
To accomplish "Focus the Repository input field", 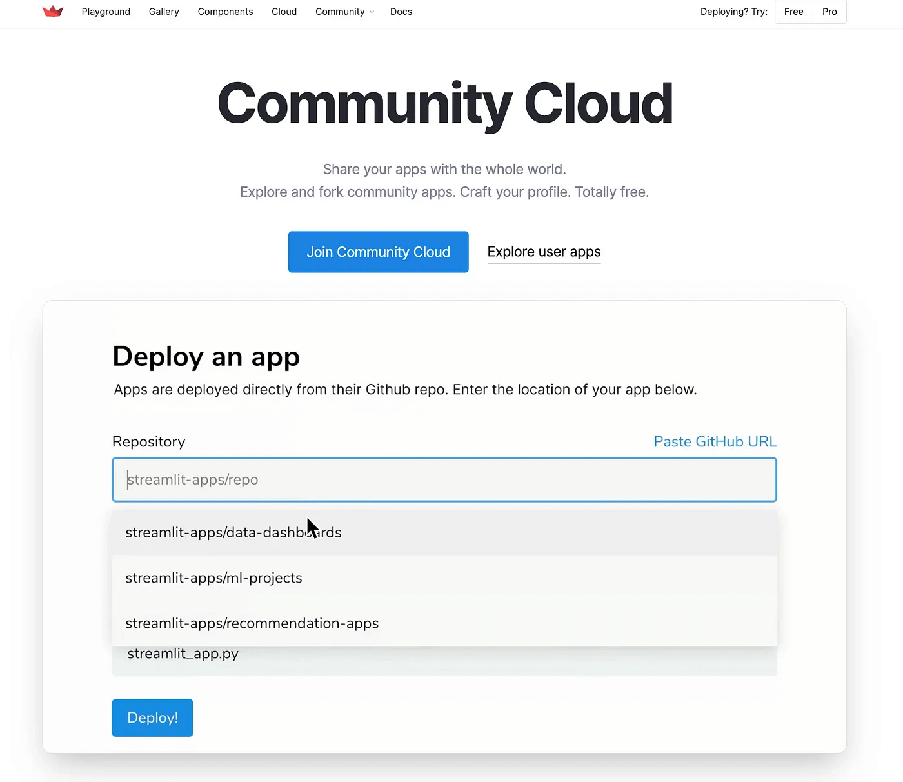I will [x=444, y=479].
